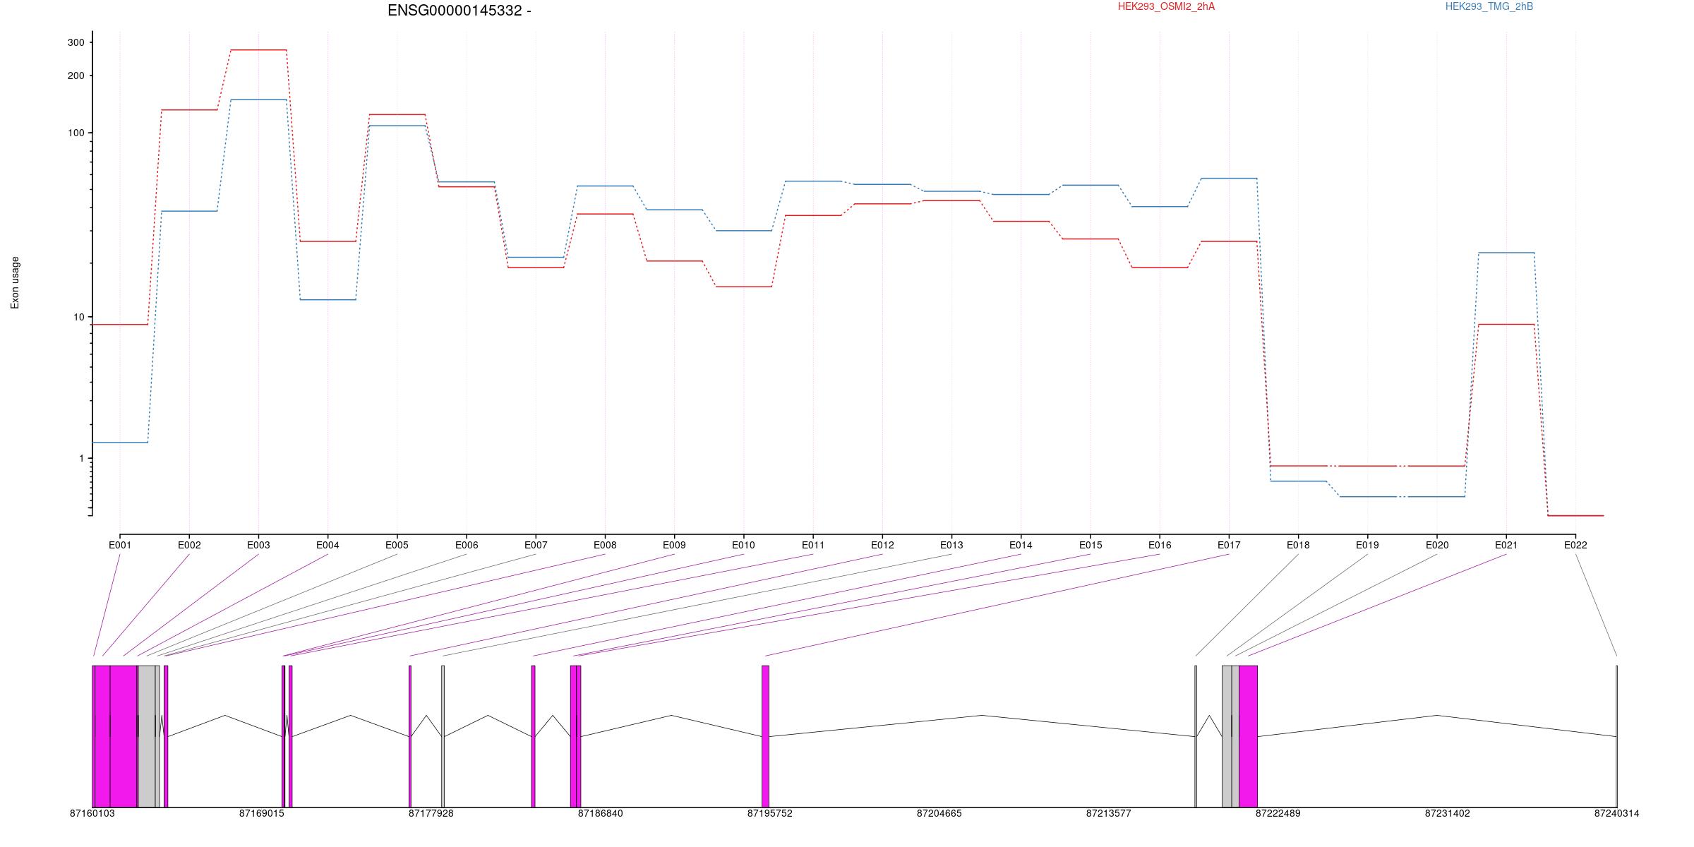Click y-axis tick value 10
The image size is (1694, 847).
[79, 317]
